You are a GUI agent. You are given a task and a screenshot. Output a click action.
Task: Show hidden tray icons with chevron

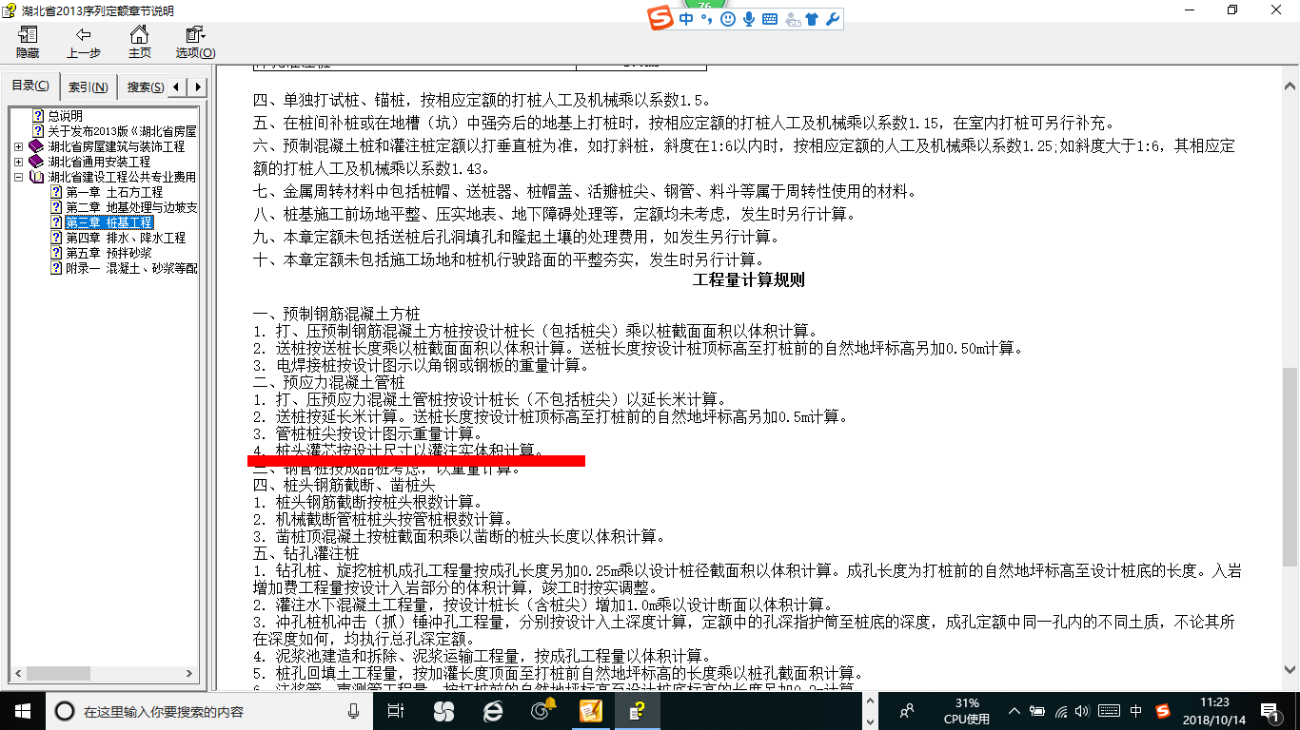[1014, 711]
